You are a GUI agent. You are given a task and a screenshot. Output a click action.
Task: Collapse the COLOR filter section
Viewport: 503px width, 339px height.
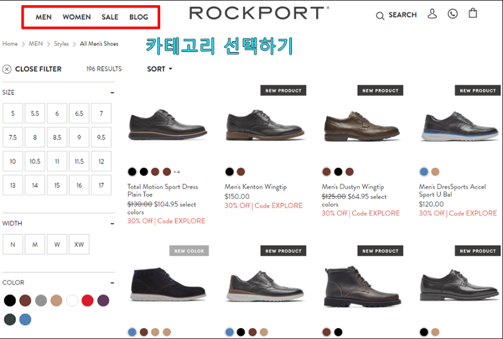[112, 283]
